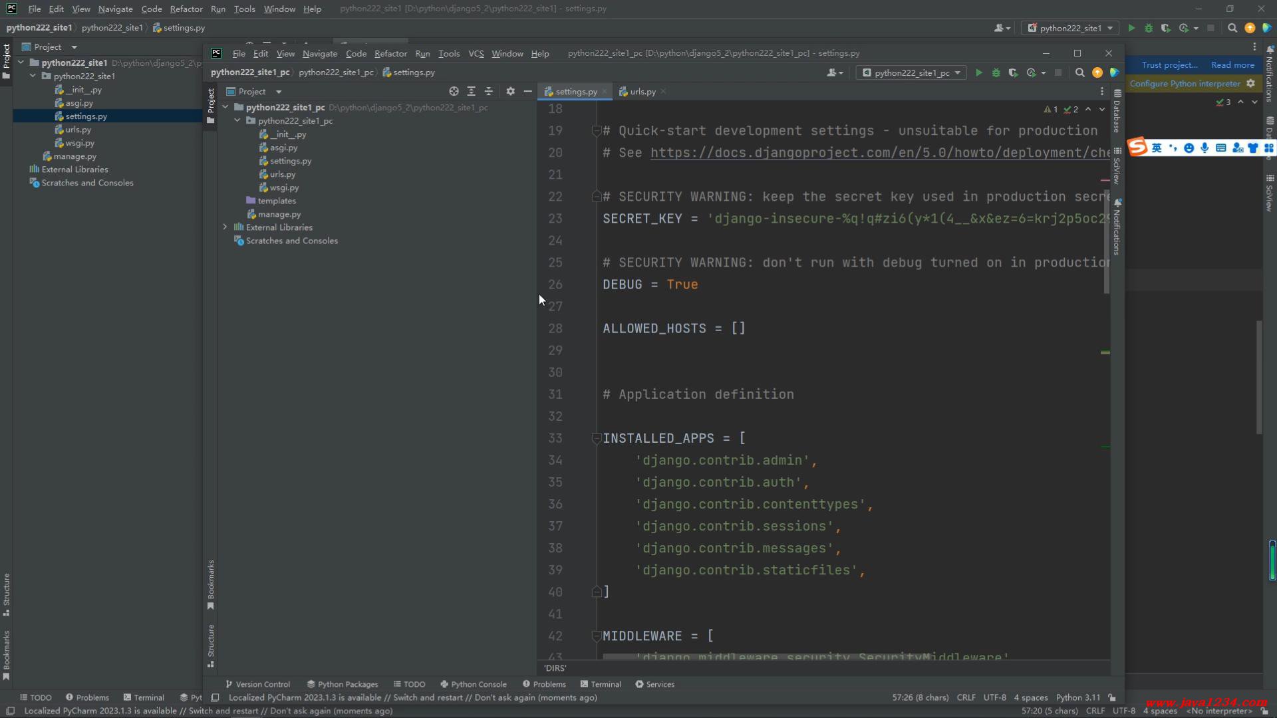Viewport: 1277px width, 718px height.
Task: Toggle Project stripe in back window
Action: pyautogui.click(x=7, y=61)
